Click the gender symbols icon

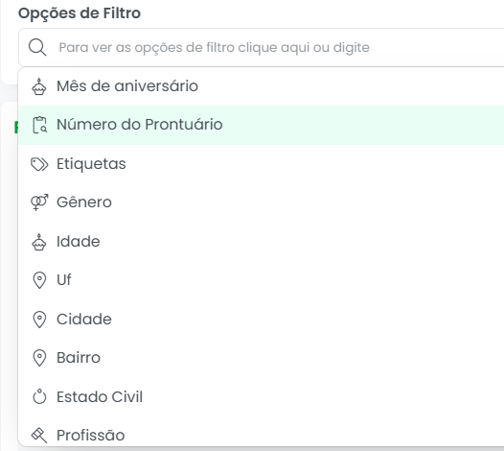pyautogui.click(x=39, y=202)
